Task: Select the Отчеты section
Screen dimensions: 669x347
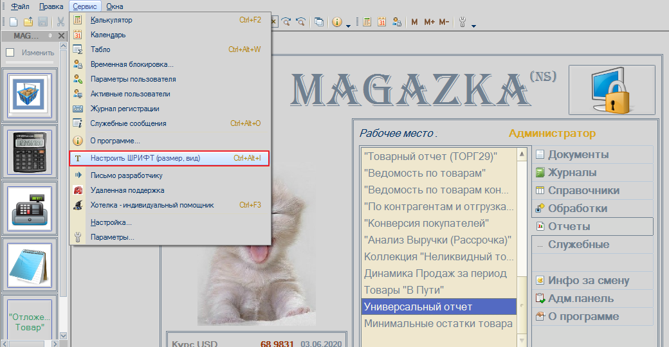Action: pos(592,226)
